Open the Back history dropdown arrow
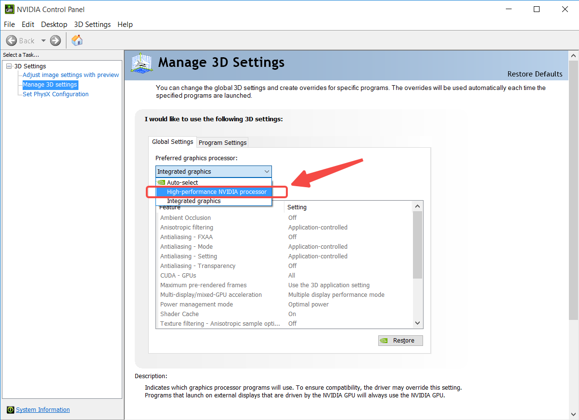579x420 pixels. 43,41
